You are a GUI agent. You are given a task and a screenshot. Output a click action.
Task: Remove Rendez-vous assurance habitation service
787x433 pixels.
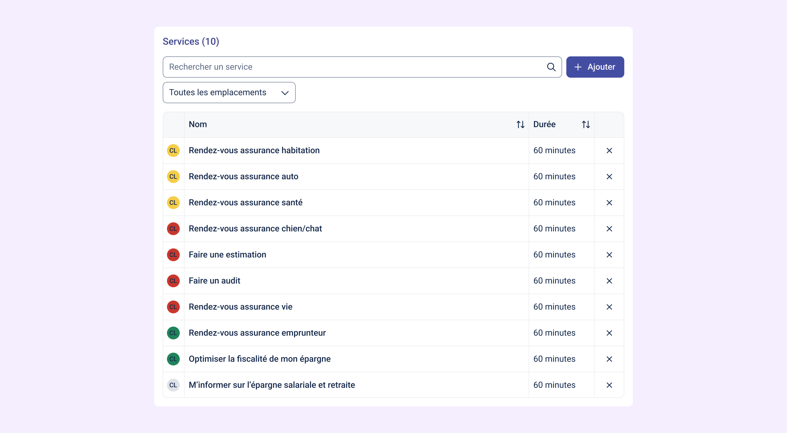609,151
